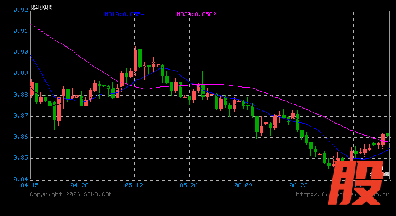The height and width of the screenshot is (216, 396).
Task: Select the 0.88 price axis label
Action: (20, 94)
